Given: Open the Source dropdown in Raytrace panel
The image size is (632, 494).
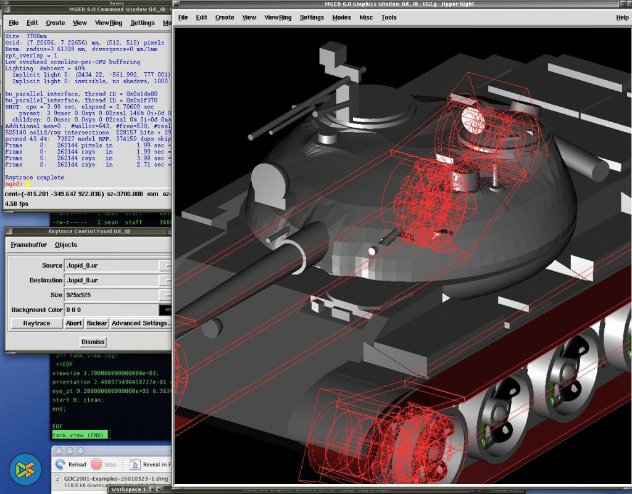Looking at the screenshot, I should (165, 265).
